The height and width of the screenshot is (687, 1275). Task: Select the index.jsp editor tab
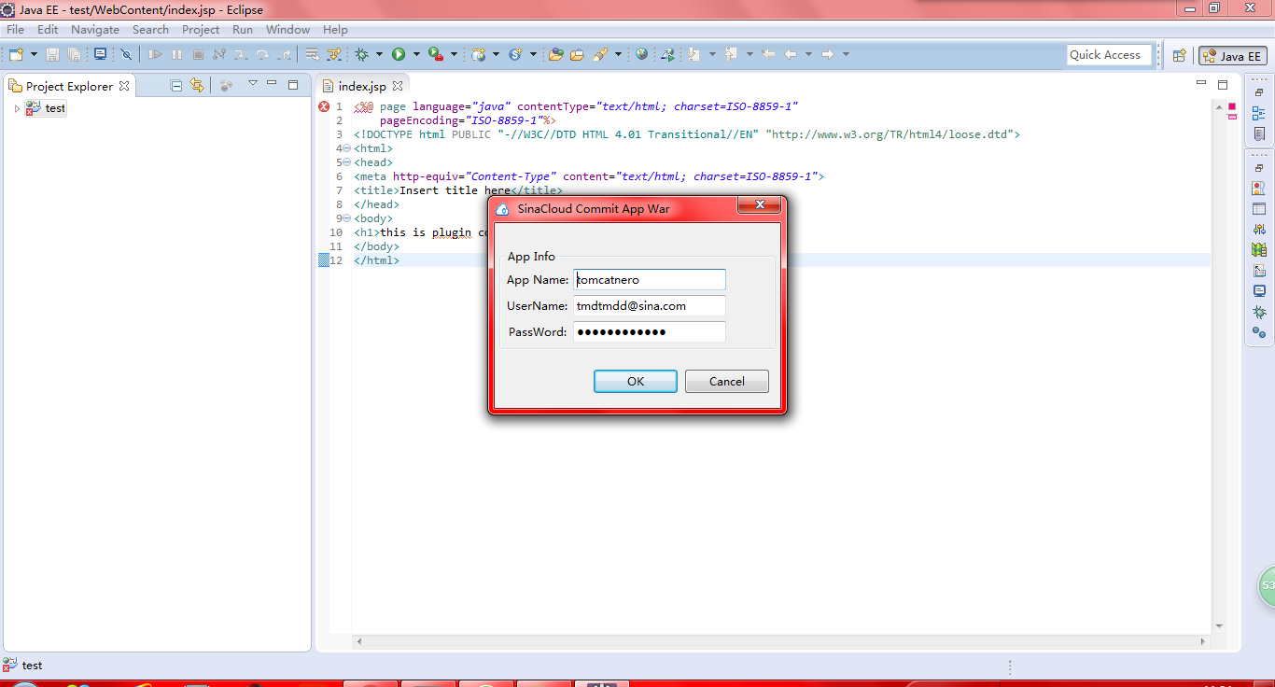[361, 86]
